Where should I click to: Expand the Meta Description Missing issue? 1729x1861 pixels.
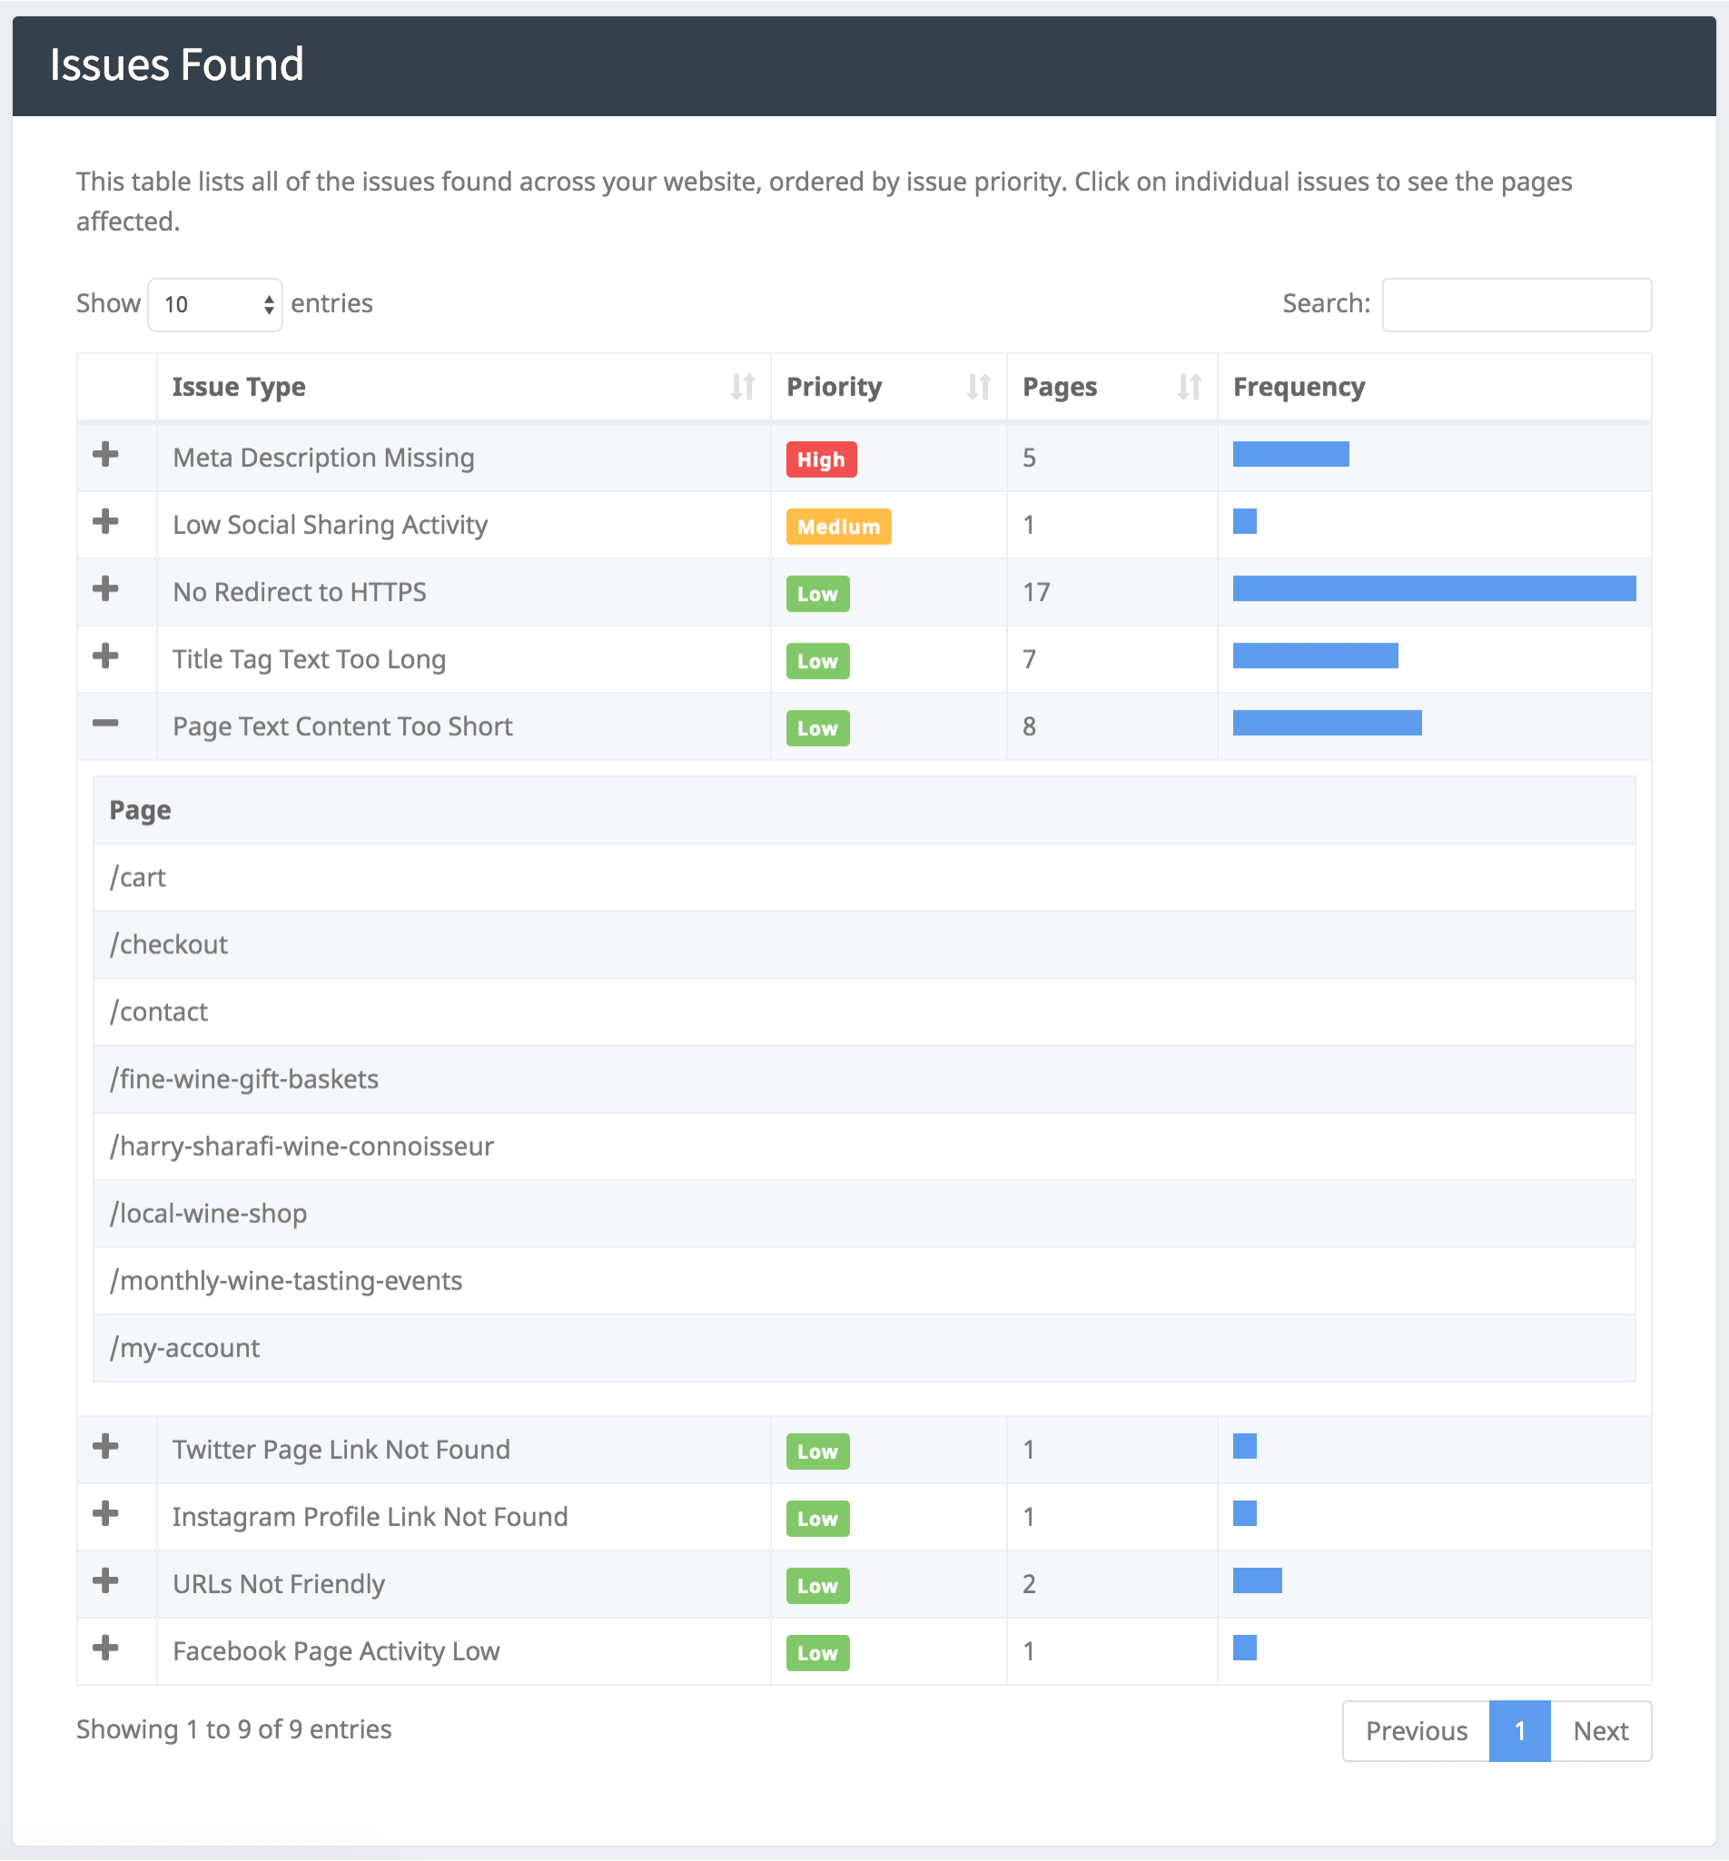pyautogui.click(x=105, y=457)
